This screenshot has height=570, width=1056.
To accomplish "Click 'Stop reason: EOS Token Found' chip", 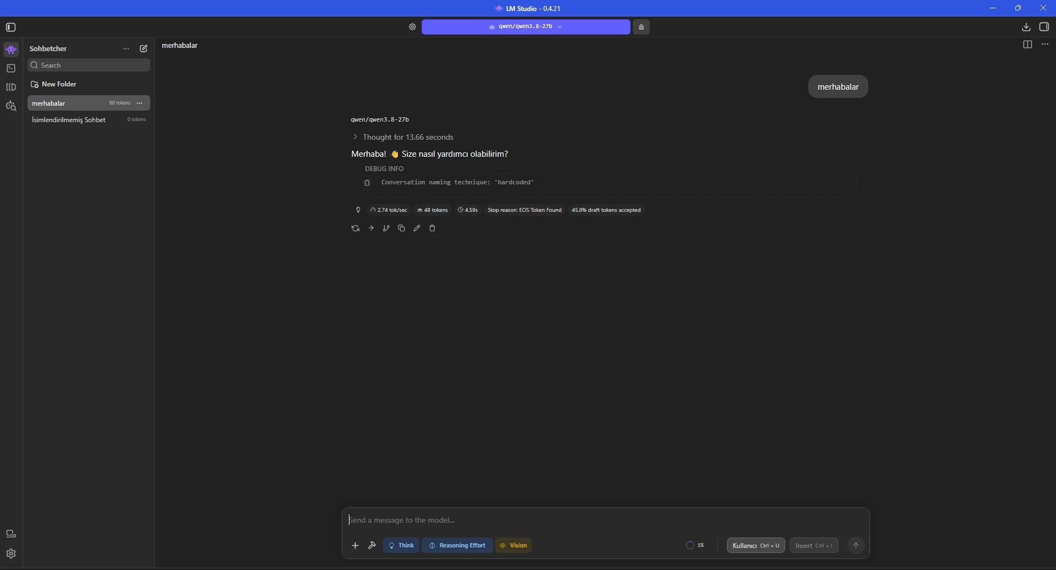I will pyautogui.click(x=524, y=210).
